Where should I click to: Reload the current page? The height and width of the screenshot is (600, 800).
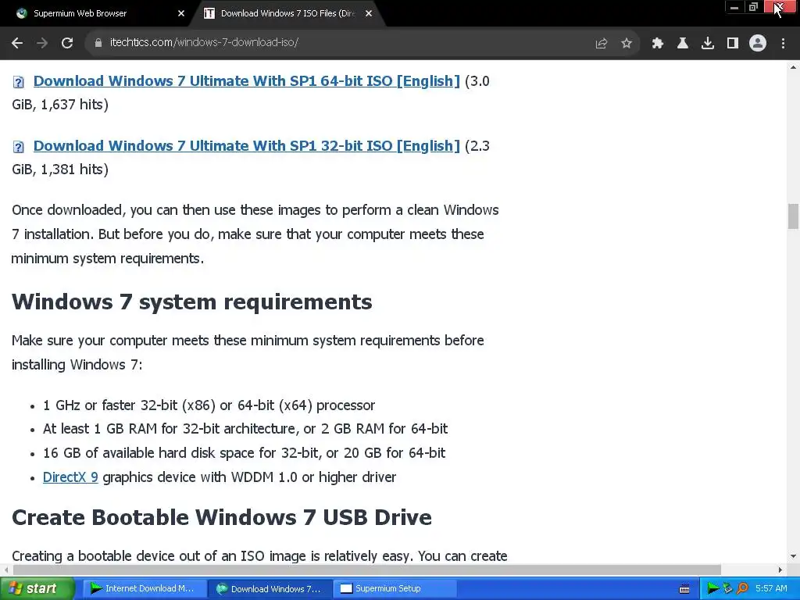point(67,43)
